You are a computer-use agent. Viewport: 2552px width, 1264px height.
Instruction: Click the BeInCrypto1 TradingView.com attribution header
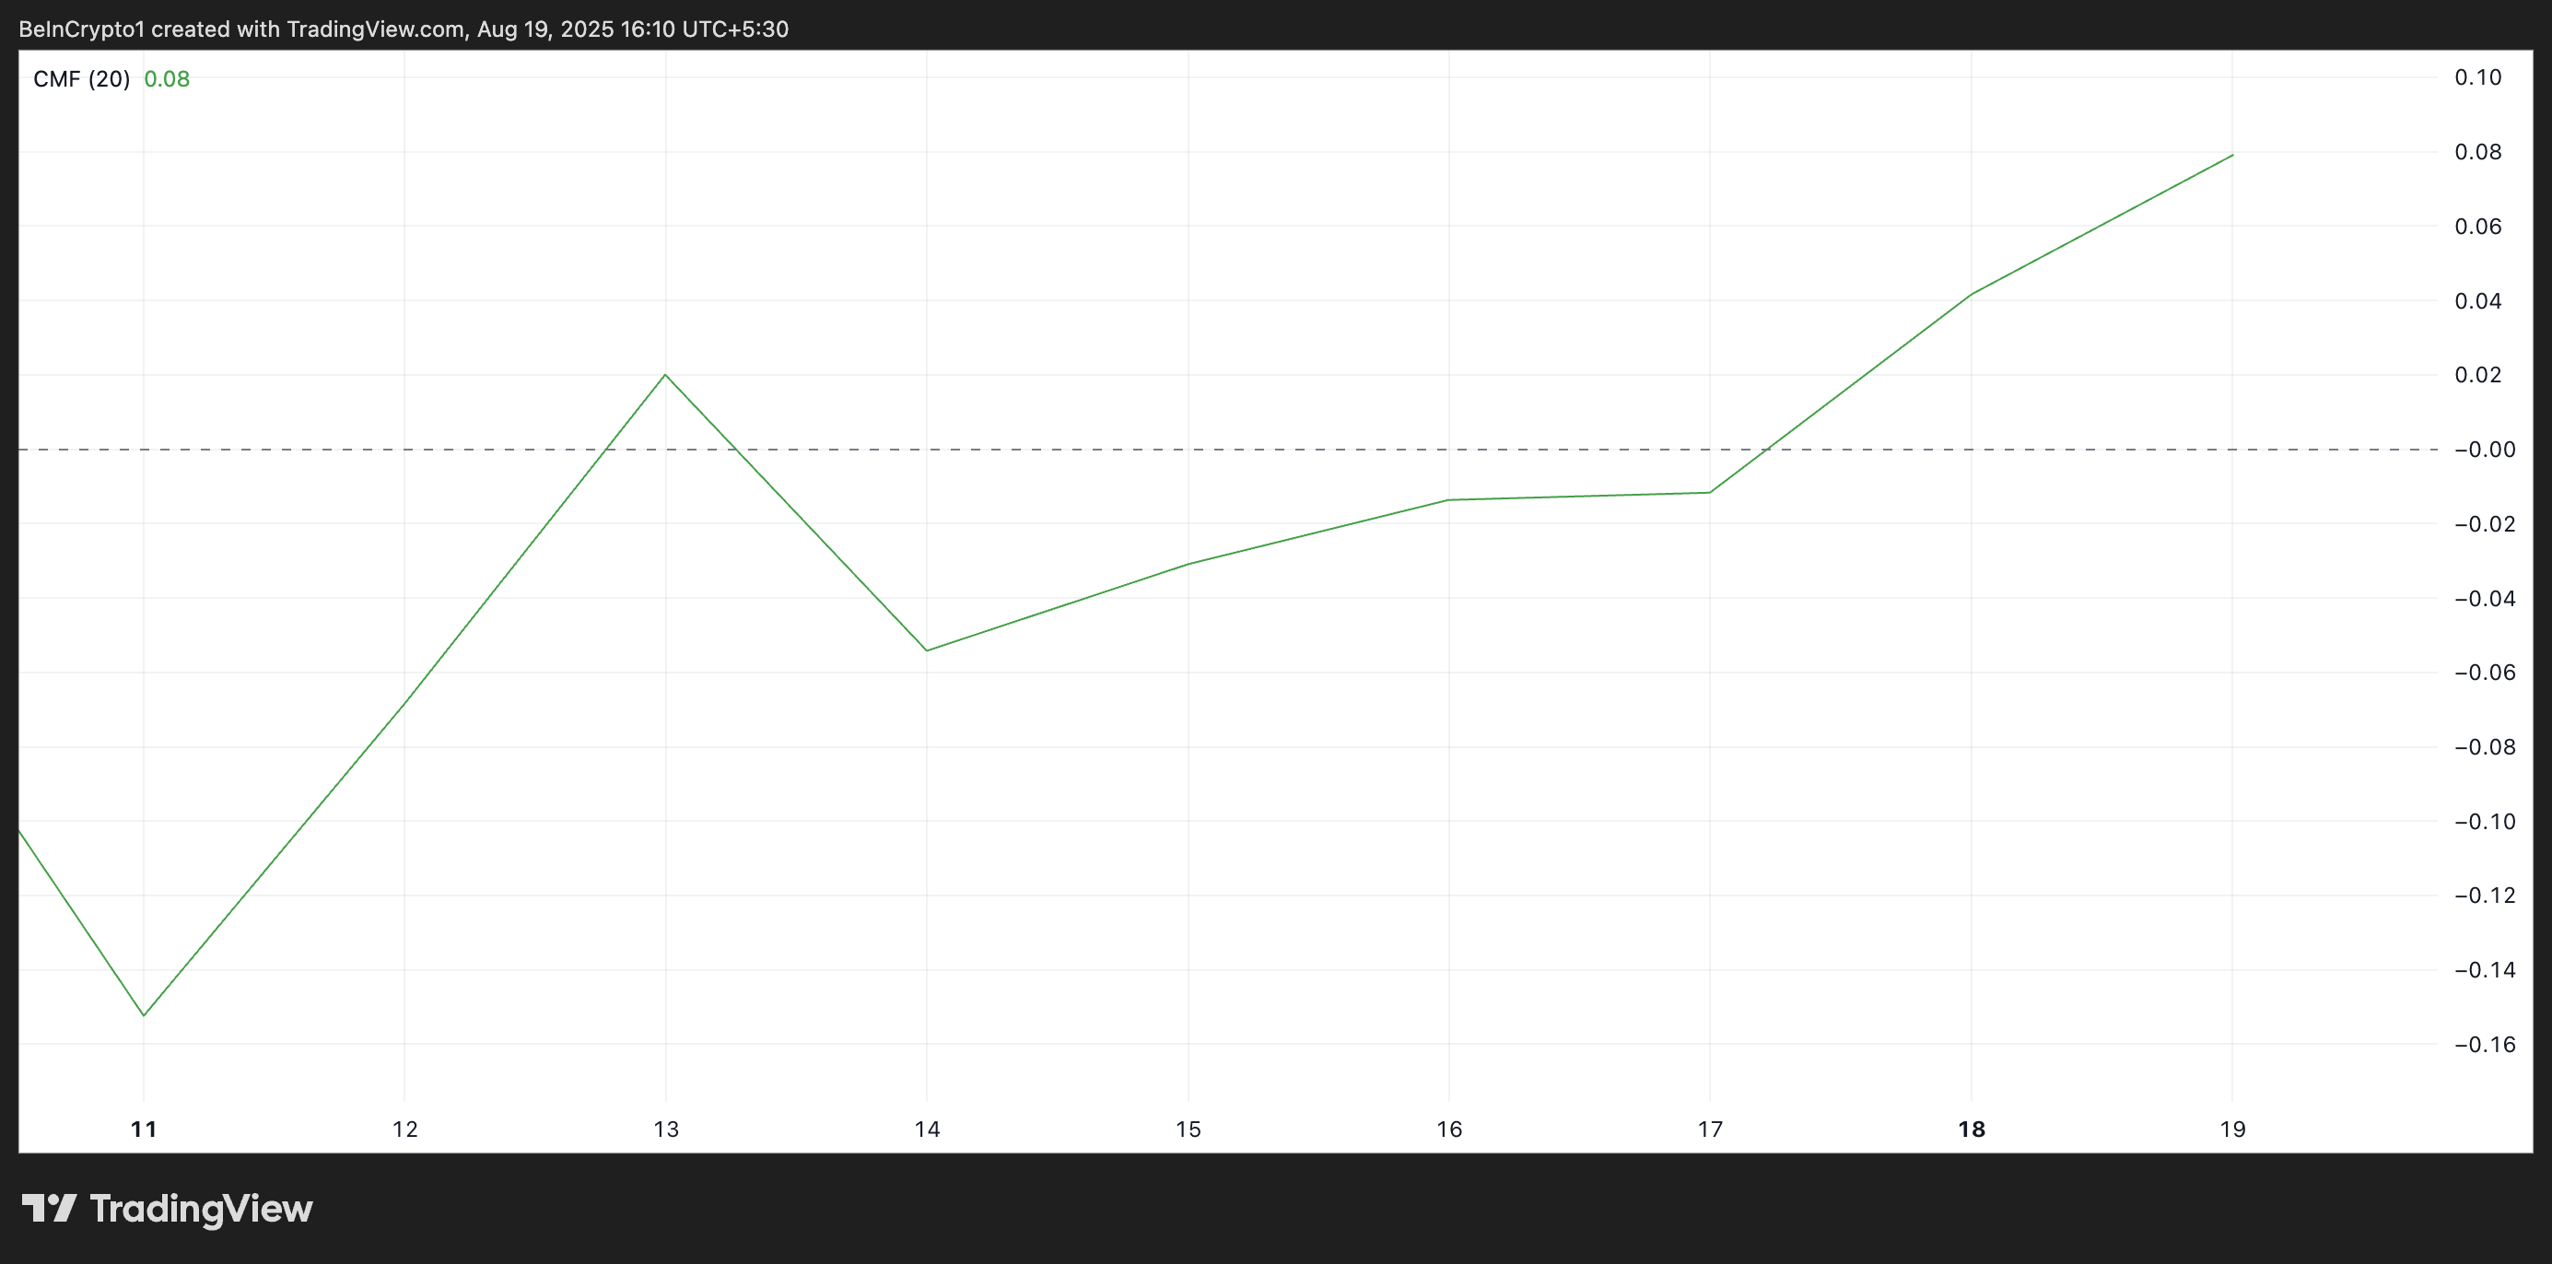[404, 29]
